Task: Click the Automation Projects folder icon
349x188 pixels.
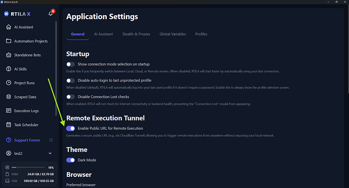Action: [x=9, y=41]
